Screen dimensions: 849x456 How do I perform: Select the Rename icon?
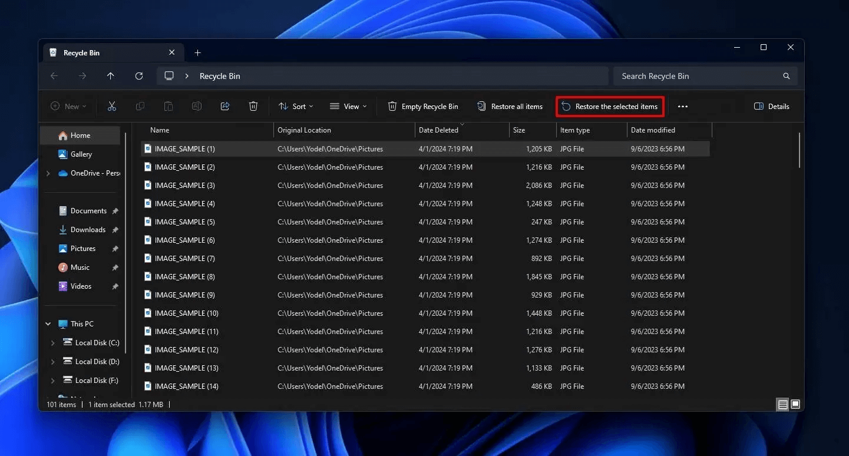197,106
